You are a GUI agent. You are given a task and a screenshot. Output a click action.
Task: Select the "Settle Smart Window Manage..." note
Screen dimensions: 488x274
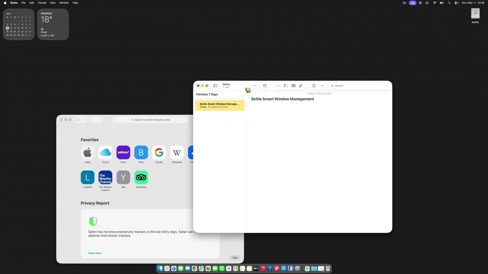pos(220,105)
